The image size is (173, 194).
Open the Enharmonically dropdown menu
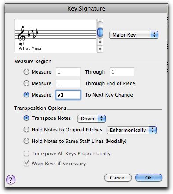click(x=132, y=130)
